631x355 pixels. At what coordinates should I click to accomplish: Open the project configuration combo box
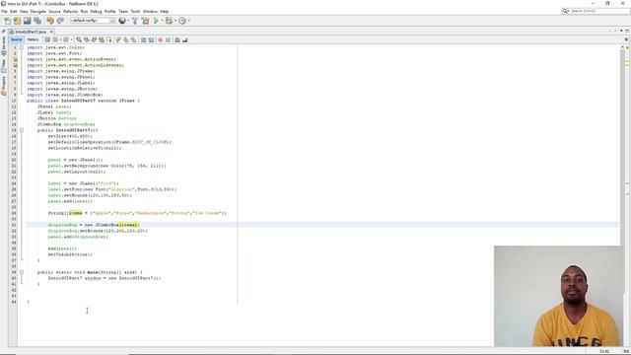click(x=93, y=21)
